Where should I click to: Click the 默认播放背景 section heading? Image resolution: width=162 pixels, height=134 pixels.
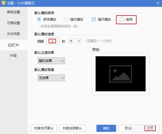point(44,70)
